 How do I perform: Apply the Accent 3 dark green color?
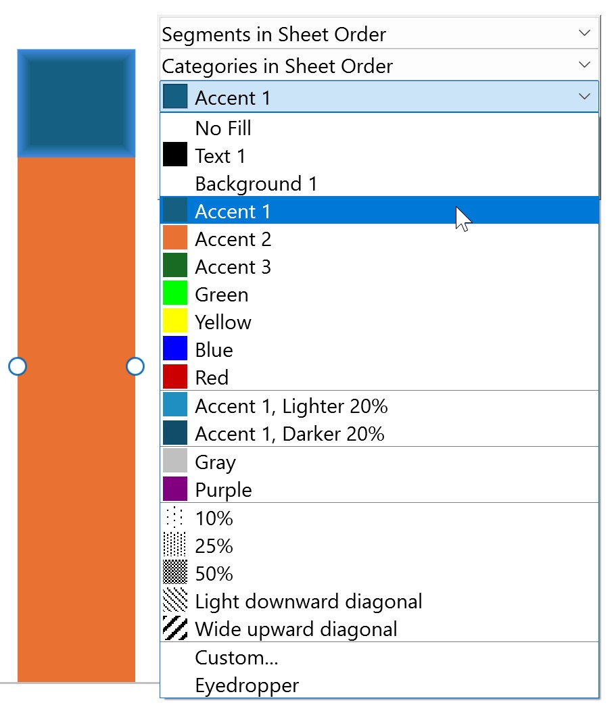(x=233, y=267)
